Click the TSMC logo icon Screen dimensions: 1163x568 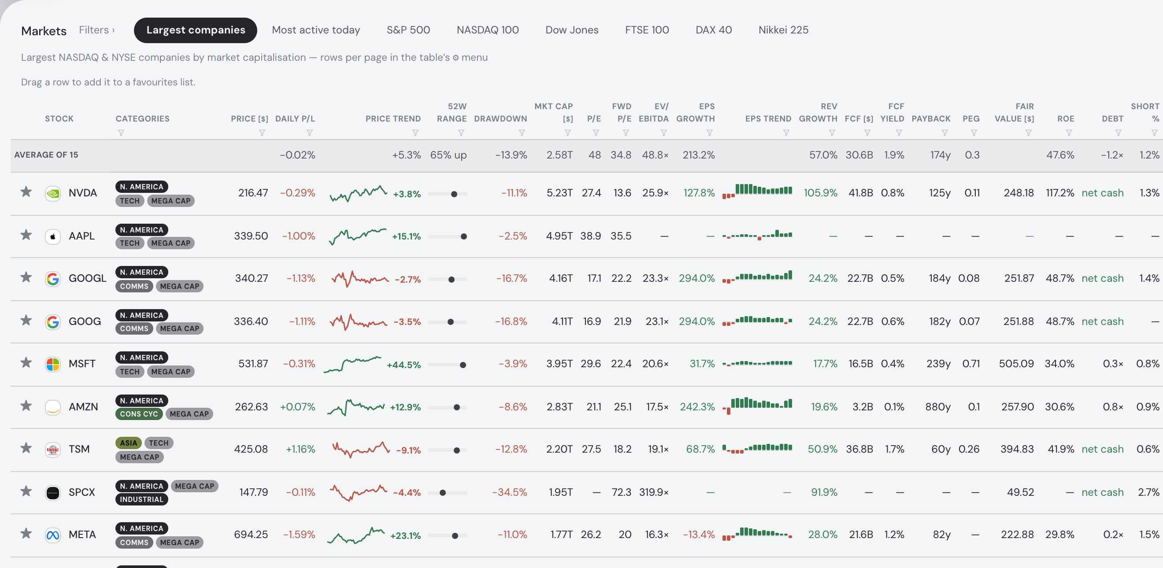53,450
